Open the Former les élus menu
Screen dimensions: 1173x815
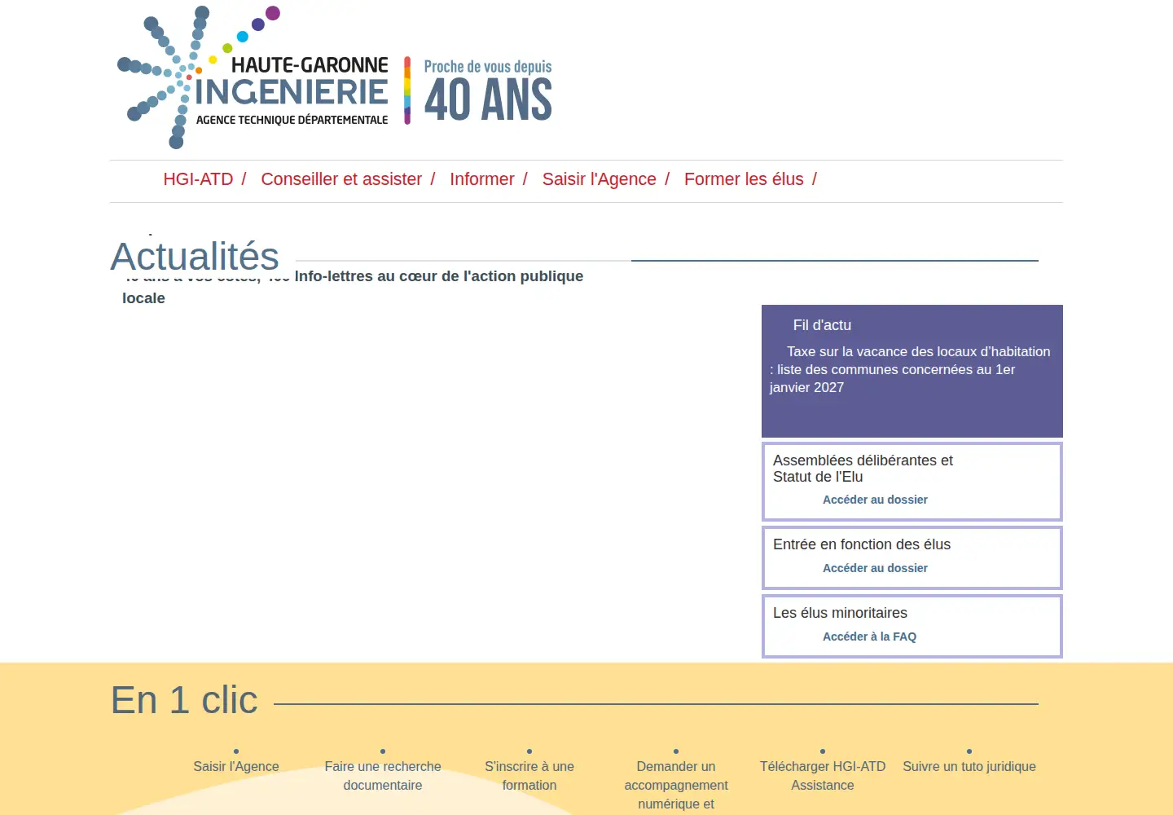point(744,179)
